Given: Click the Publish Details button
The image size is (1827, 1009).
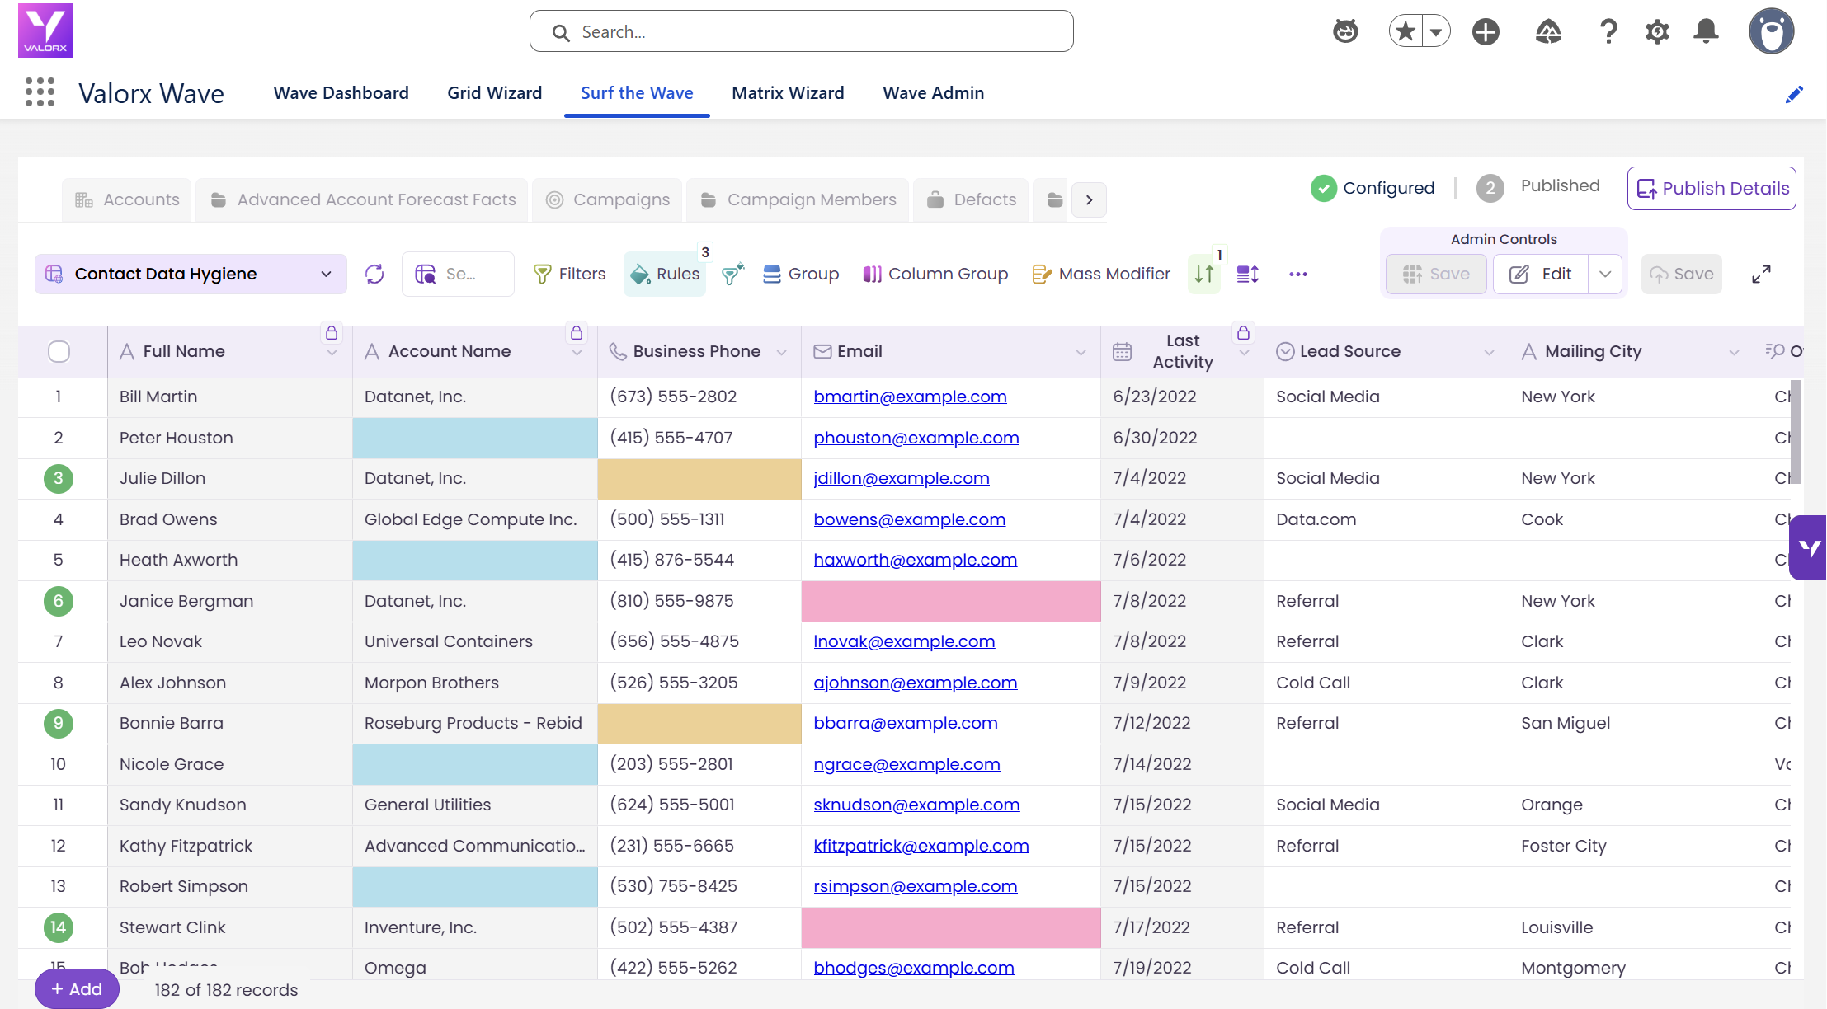Looking at the screenshot, I should [1712, 188].
